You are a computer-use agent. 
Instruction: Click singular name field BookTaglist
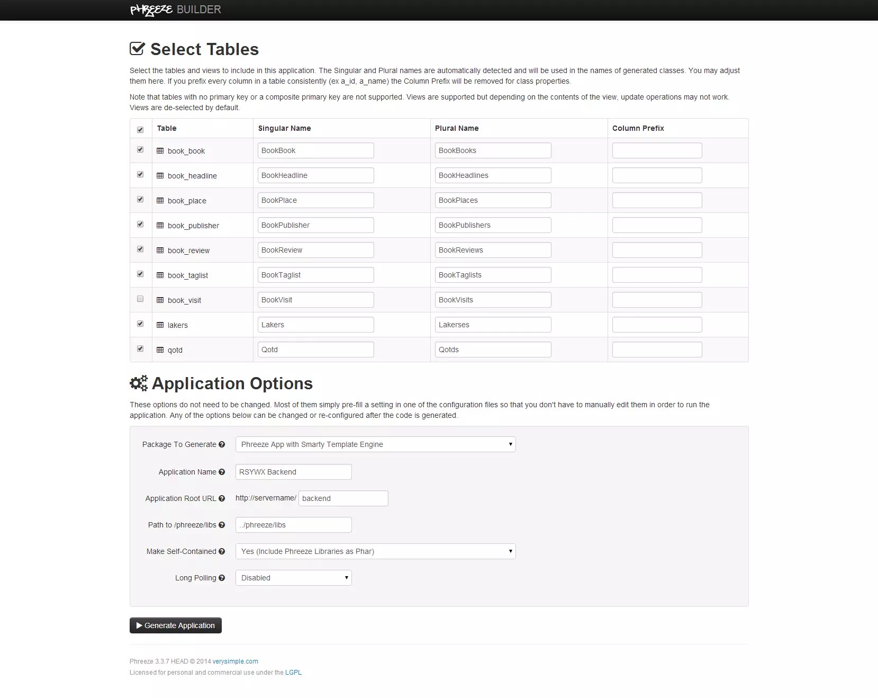tap(315, 275)
